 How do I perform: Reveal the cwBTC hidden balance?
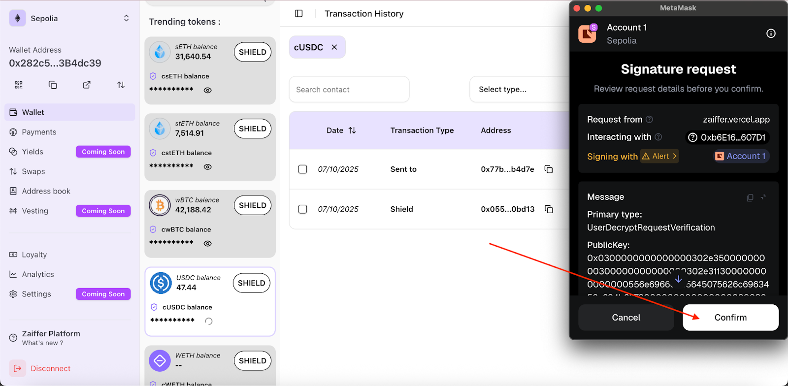click(208, 244)
